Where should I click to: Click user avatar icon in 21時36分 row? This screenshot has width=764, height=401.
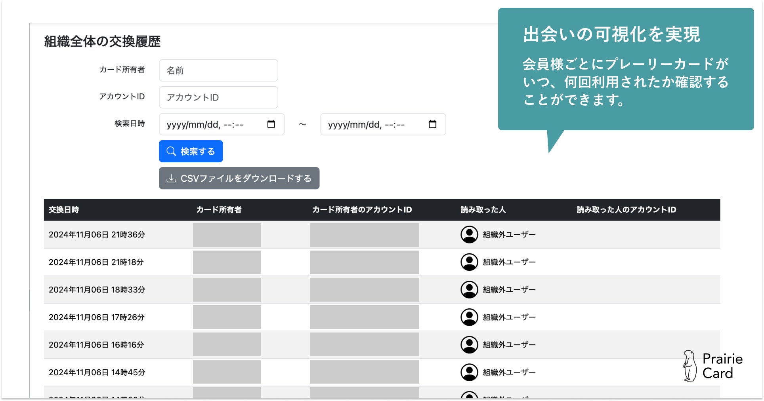(x=469, y=235)
